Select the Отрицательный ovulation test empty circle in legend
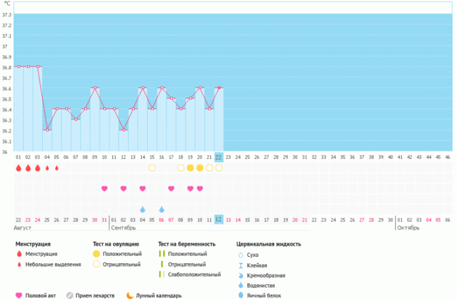 click(x=96, y=264)
